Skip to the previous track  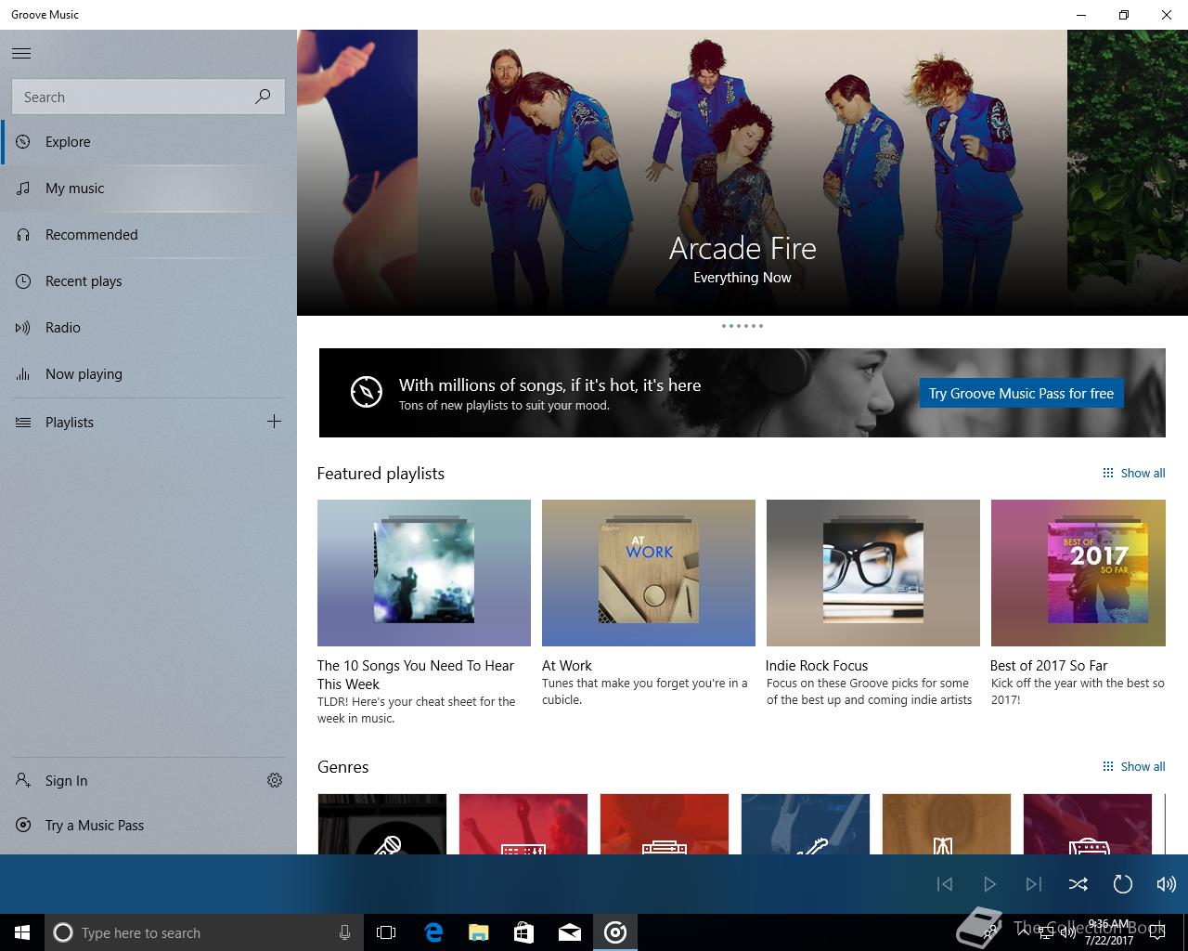click(945, 884)
